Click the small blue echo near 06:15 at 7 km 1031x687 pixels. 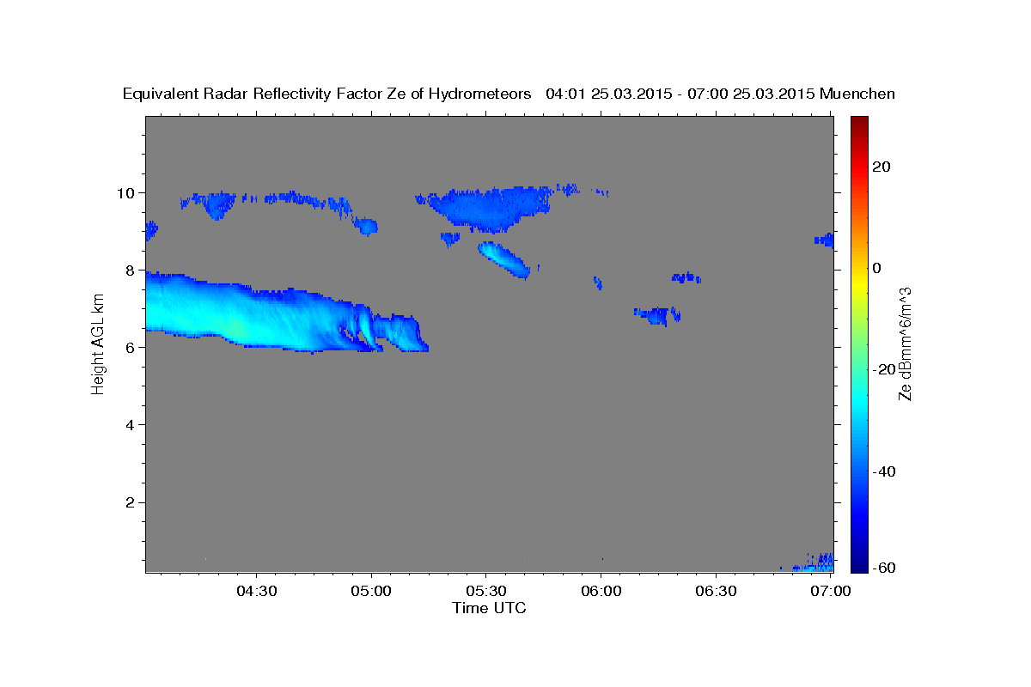[658, 315]
